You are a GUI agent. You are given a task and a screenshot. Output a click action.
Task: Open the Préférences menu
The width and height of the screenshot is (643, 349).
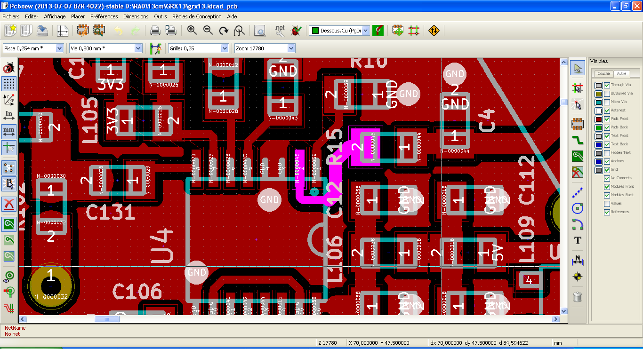pos(104,16)
